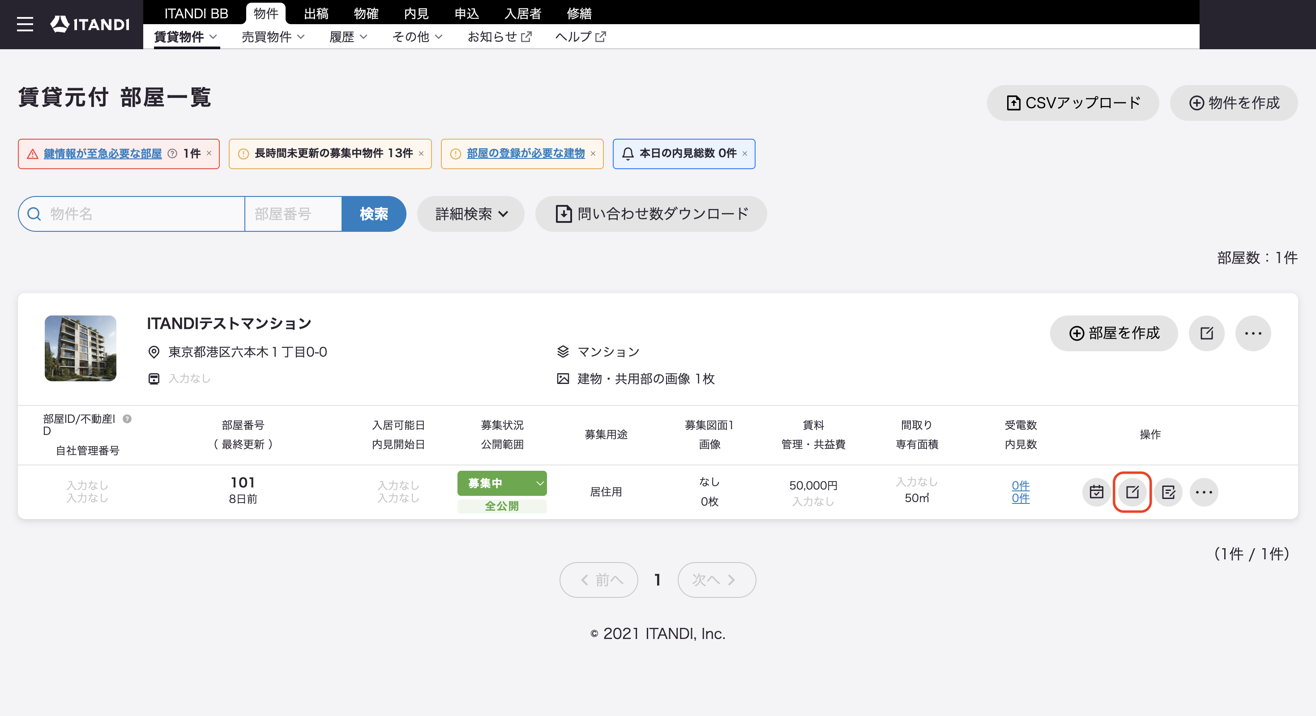
Task: Close the 長時間未更新の募集中物件 notice
Action: tap(421, 153)
